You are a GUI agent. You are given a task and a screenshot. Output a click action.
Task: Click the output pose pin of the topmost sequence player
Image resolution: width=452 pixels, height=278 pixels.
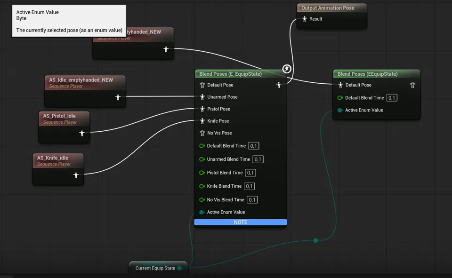click(166, 49)
